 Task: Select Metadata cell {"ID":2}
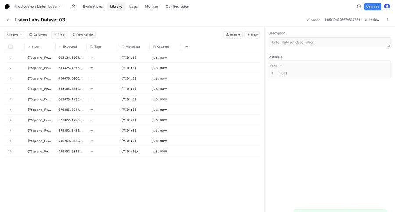pos(129,68)
